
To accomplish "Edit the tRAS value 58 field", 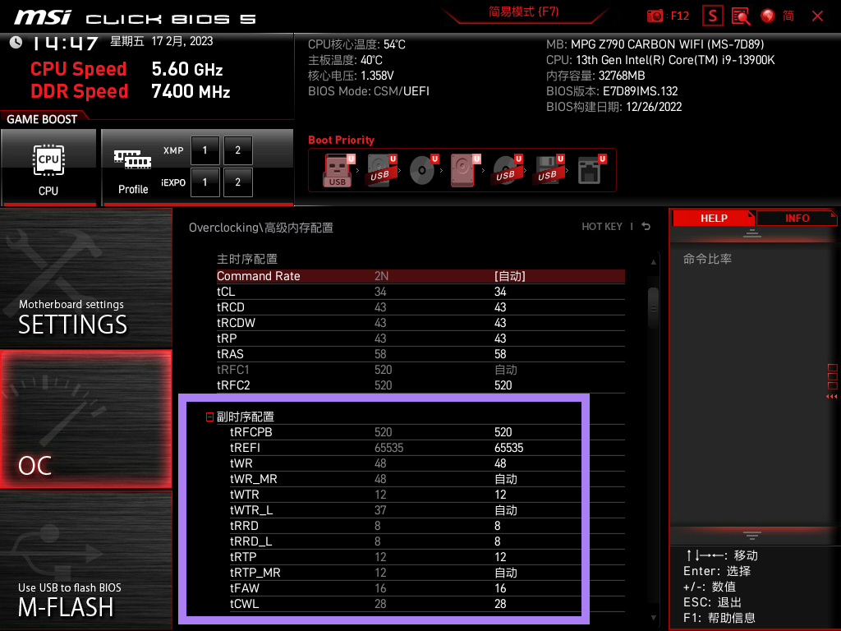I will (x=500, y=354).
